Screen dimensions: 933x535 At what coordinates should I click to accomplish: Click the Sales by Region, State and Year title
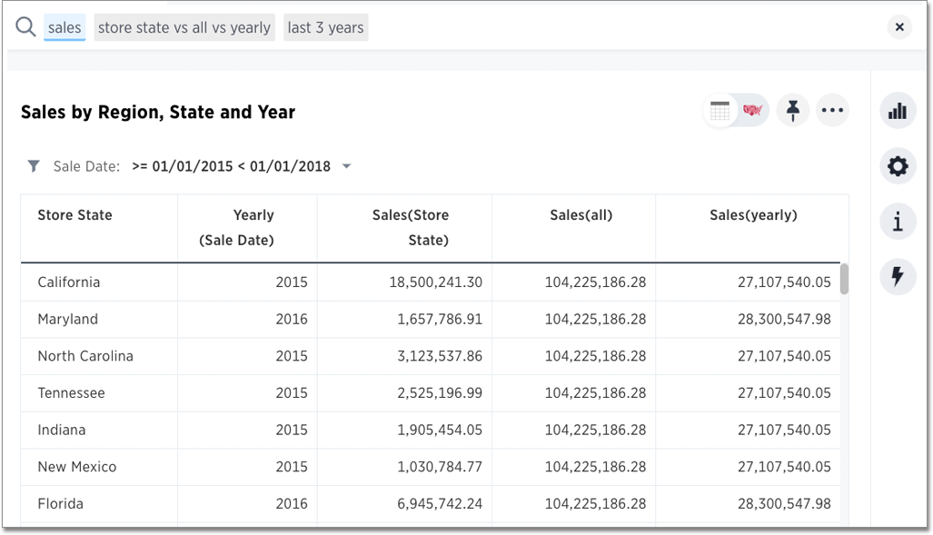tap(157, 112)
